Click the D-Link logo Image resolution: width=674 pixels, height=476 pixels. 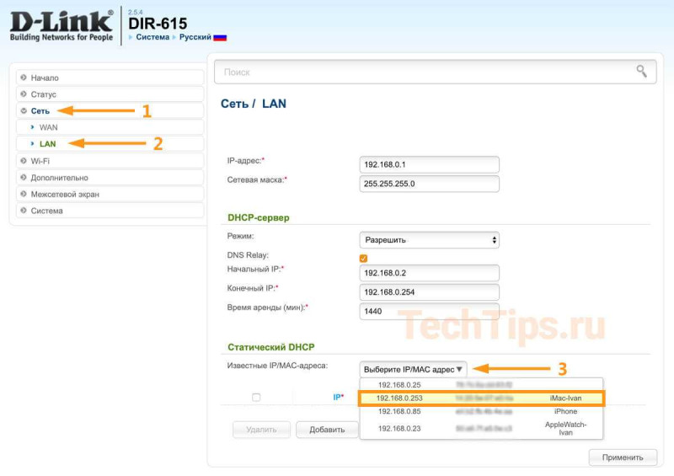point(62,26)
